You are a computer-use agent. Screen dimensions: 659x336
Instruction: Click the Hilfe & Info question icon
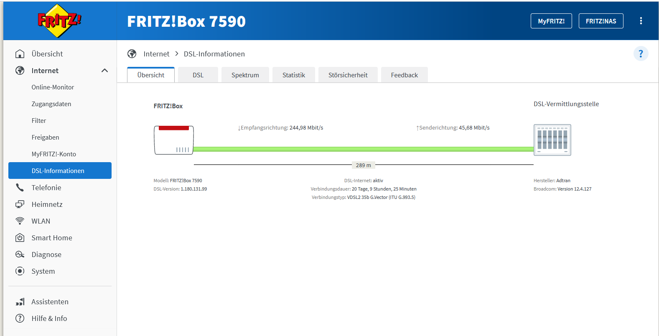[x=20, y=318]
